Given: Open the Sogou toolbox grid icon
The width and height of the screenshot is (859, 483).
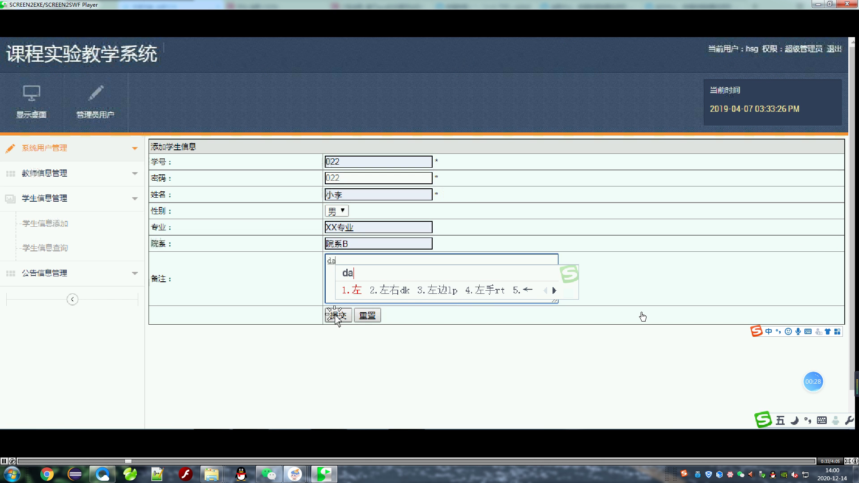Looking at the screenshot, I should click(837, 331).
